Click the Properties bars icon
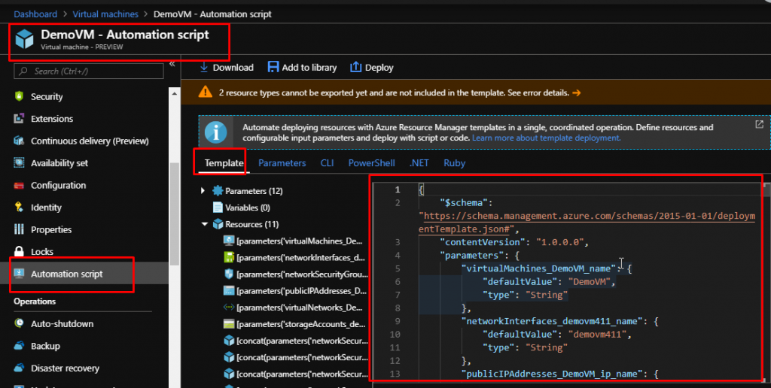Viewport: 771px width, 388px height. click(x=19, y=229)
